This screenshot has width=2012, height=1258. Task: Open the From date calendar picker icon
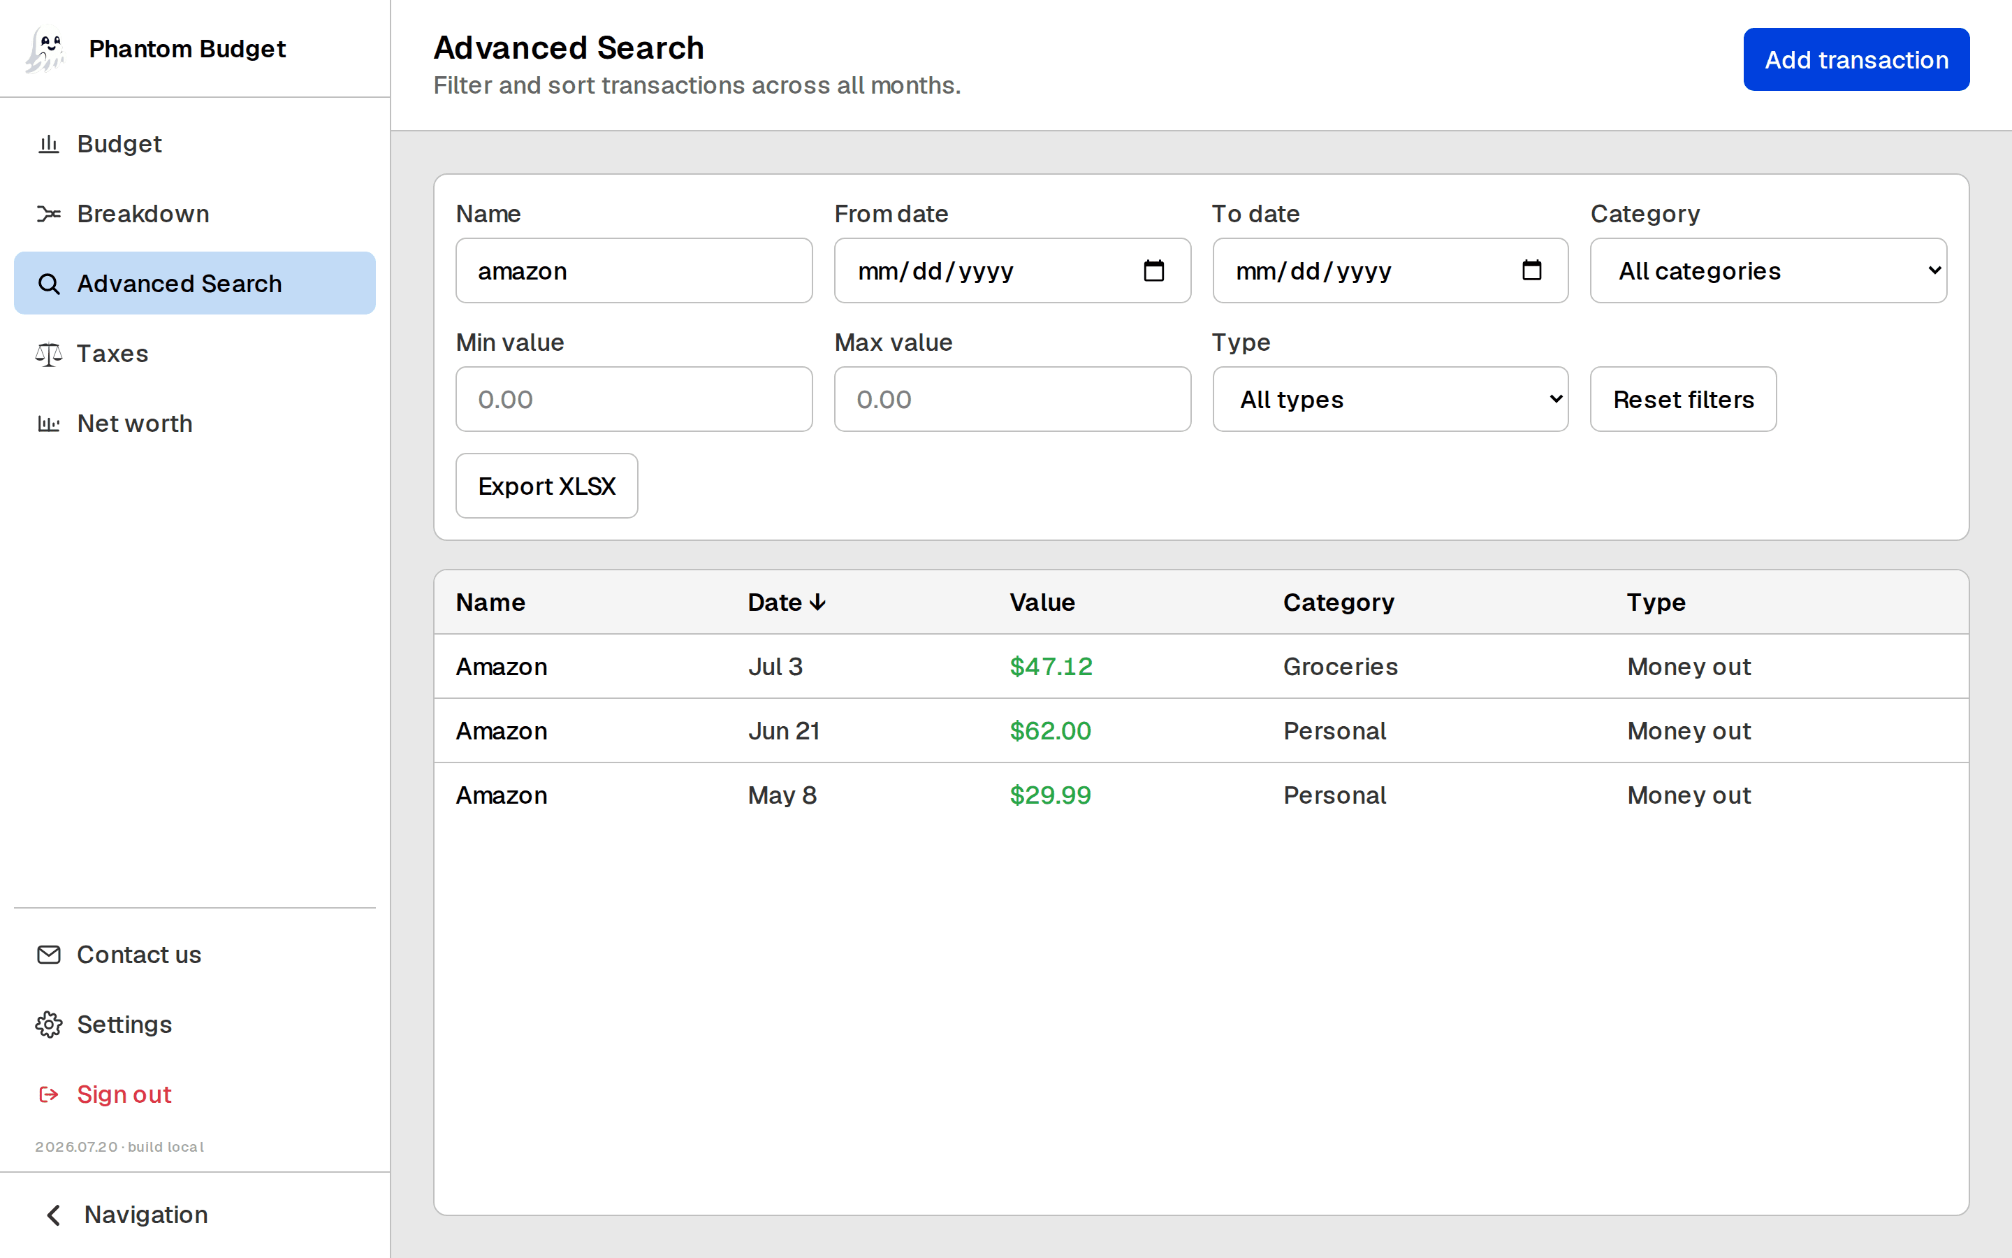point(1154,270)
